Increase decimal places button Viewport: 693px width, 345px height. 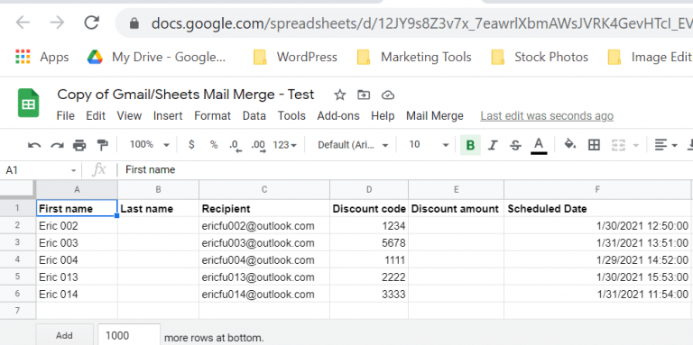[259, 146]
